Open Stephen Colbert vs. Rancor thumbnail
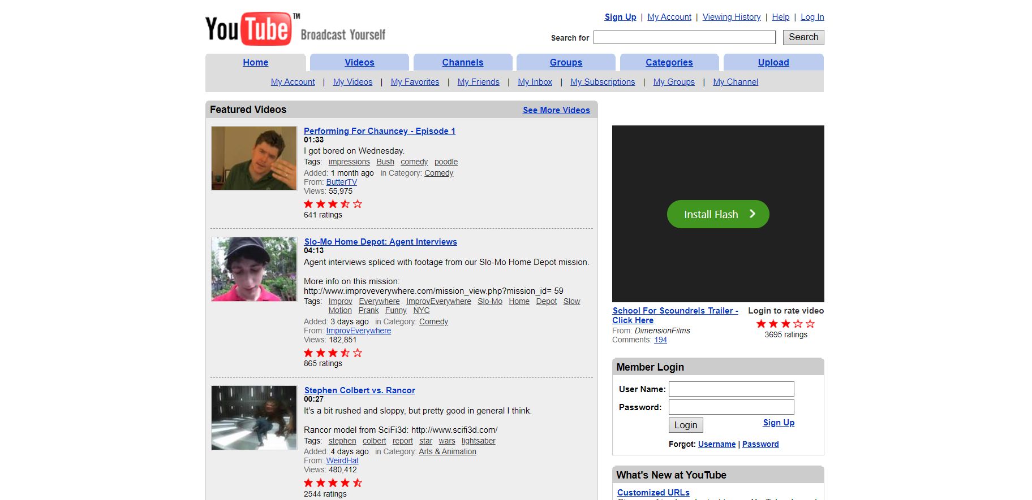Screen dimensions: 1032x500 pos(254,418)
